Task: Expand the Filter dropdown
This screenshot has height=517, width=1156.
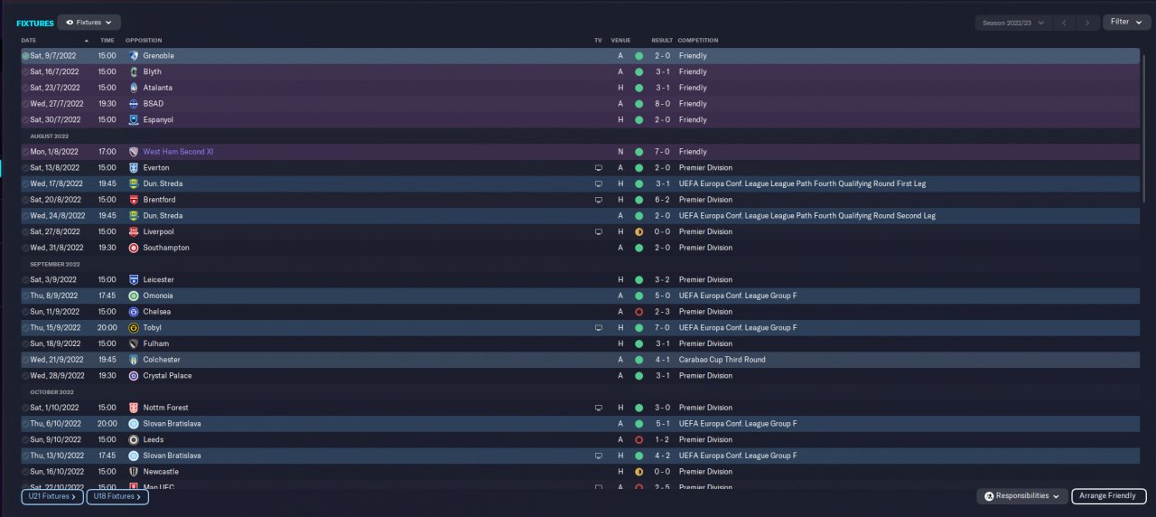Action: (x=1126, y=22)
